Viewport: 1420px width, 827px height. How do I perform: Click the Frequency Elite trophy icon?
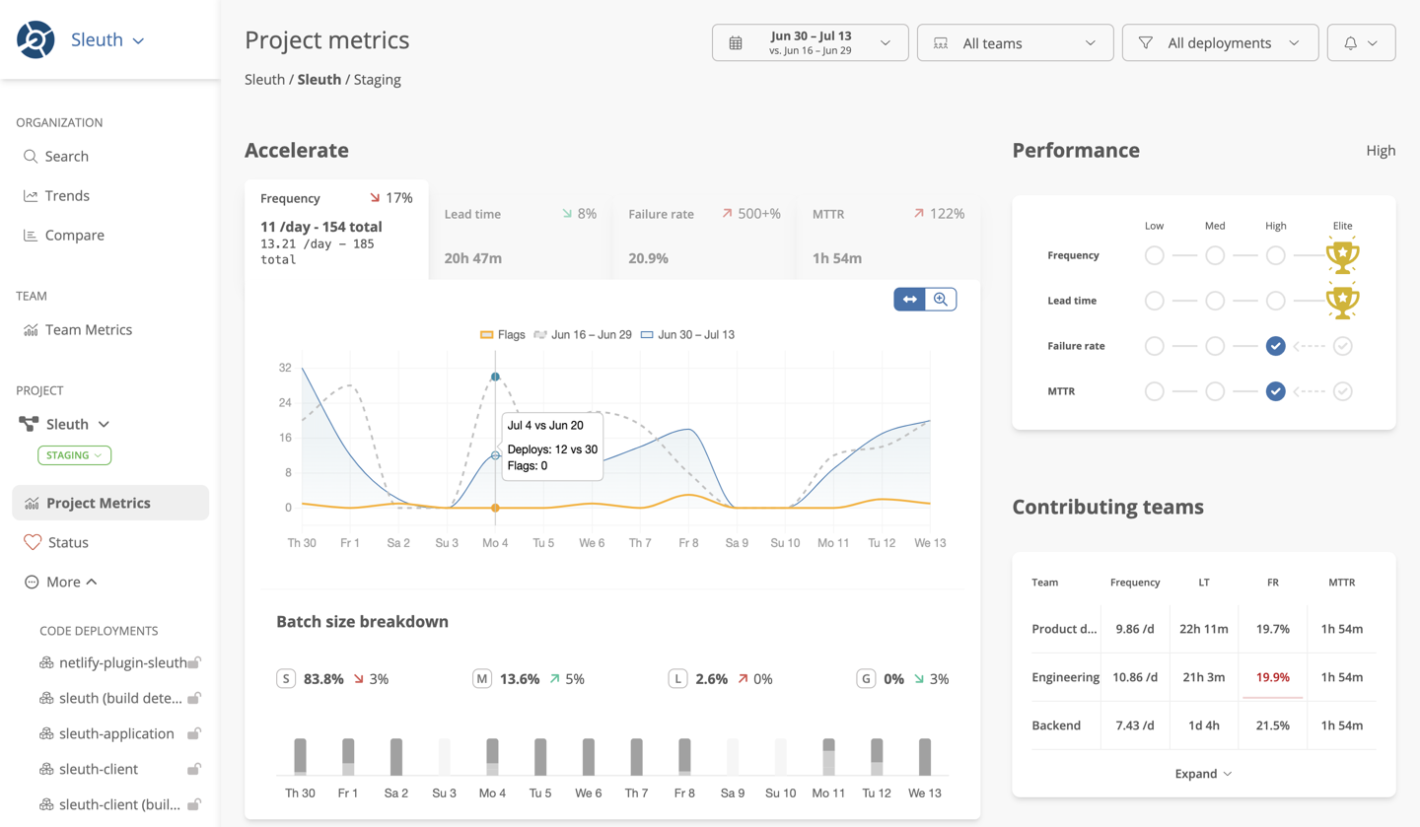pos(1342,254)
